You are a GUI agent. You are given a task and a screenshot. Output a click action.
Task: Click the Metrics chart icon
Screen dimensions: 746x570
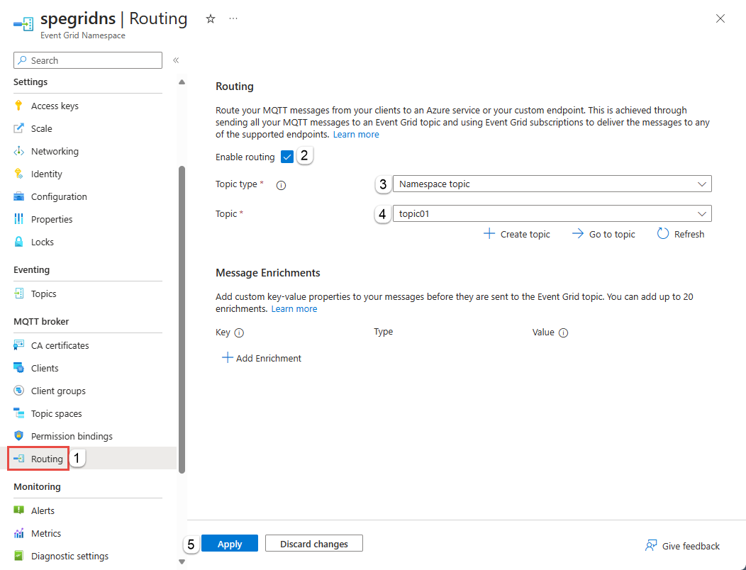(x=18, y=533)
